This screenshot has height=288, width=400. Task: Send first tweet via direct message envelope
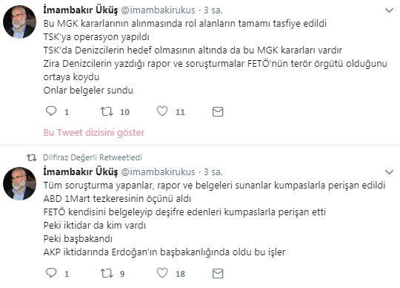[x=218, y=111]
